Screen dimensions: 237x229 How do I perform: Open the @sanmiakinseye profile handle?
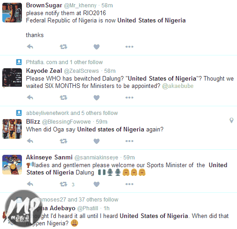pyautogui.click(x=96, y=158)
